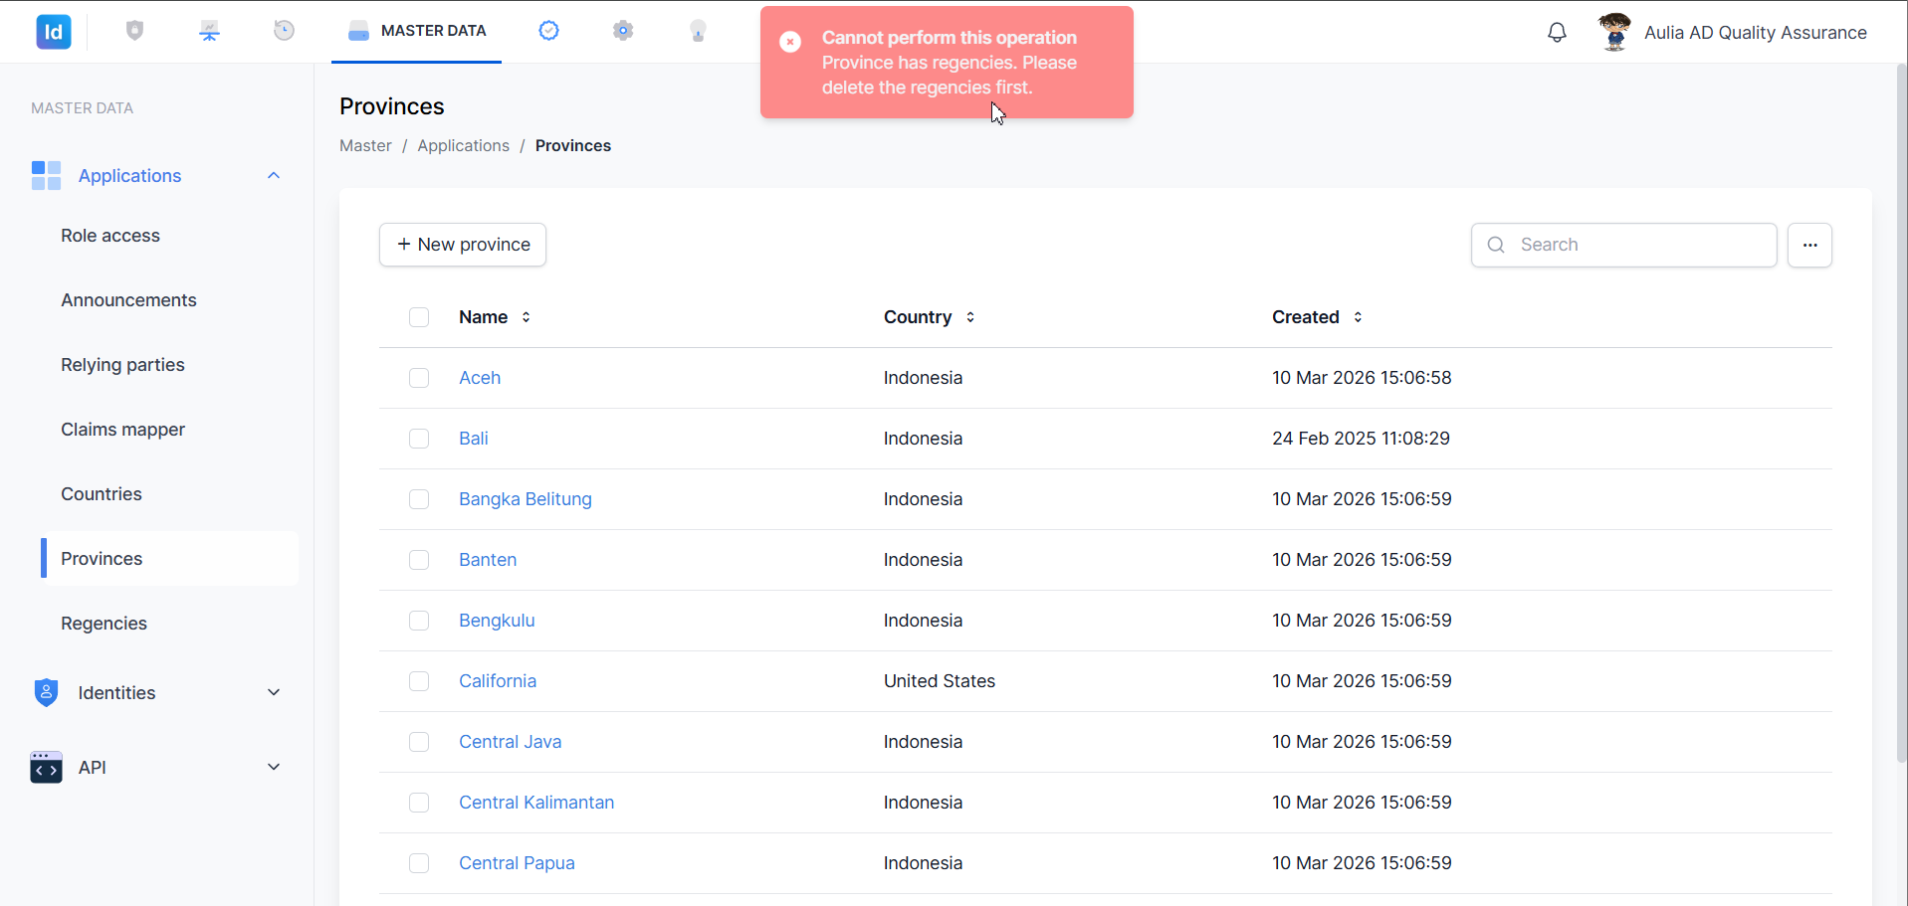Click the Id application logo
The height and width of the screenshot is (906, 1908).
click(x=54, y=32)
